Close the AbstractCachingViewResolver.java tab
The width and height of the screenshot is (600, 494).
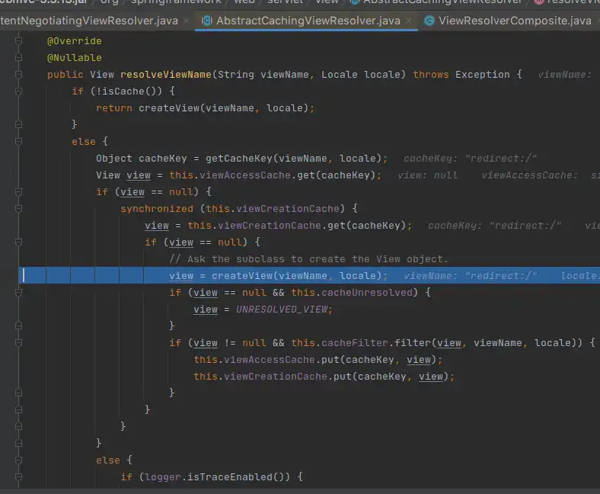pos(409,21)
